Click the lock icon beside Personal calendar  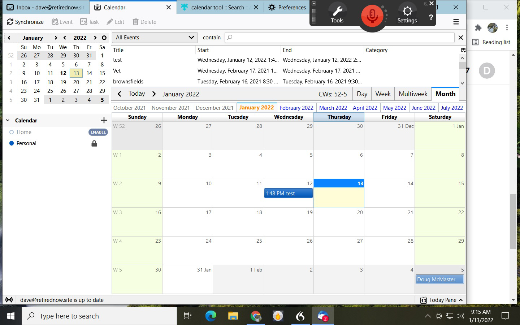[x=94, y=143]
